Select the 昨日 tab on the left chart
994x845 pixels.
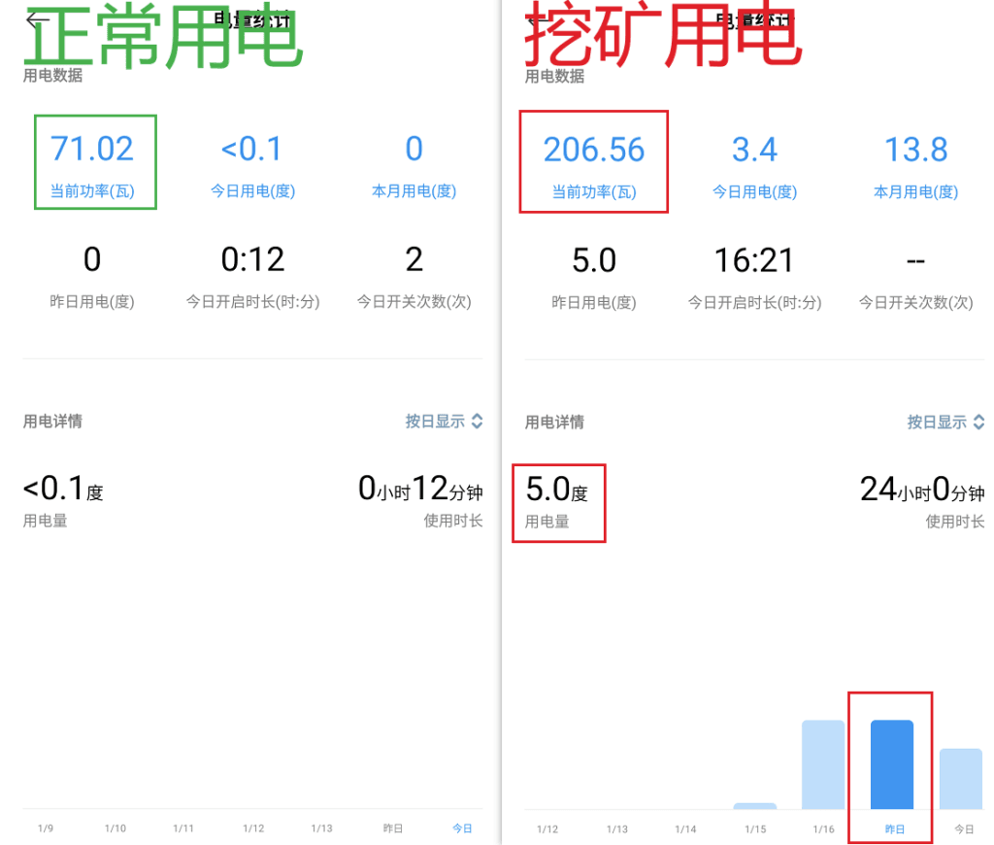tap(393, 828)
